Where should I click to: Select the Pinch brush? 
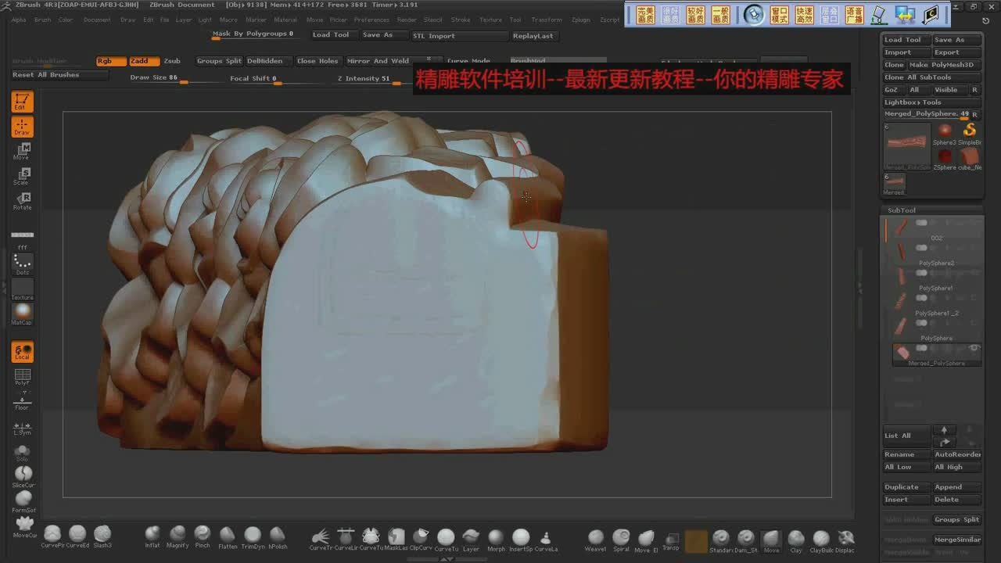tap(203, 536)
